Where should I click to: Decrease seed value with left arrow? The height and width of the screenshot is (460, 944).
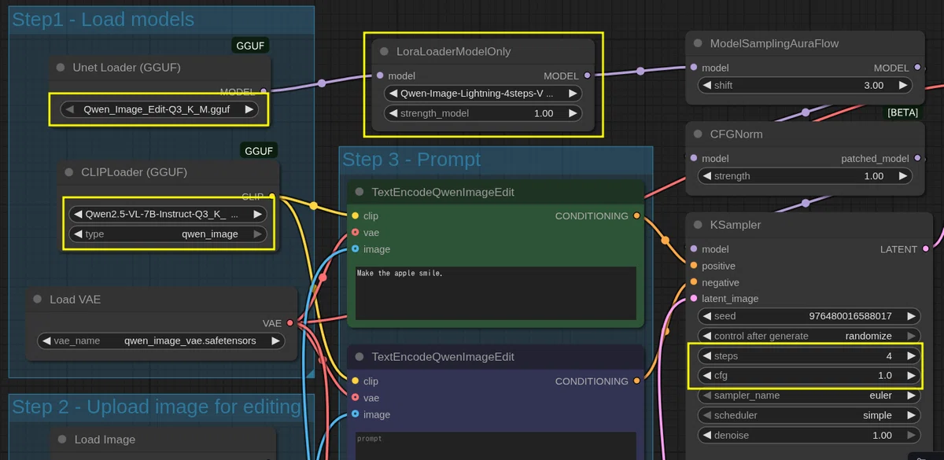[x=706, y=316]
